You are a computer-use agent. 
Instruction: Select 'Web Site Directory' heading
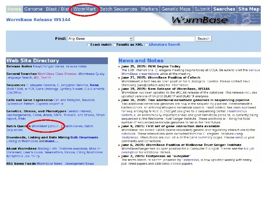point(33,60)
